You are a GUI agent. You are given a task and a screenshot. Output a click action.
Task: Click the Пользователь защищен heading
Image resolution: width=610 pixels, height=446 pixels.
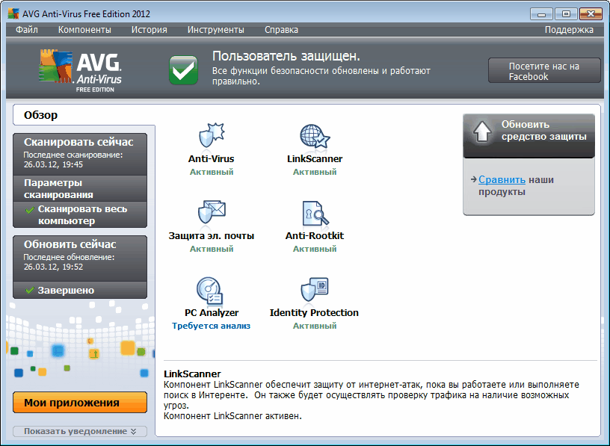pos(286,56)
